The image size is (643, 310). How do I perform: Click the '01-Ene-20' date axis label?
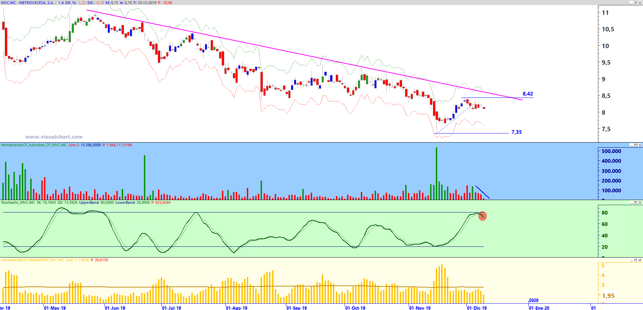coord(539,308)
